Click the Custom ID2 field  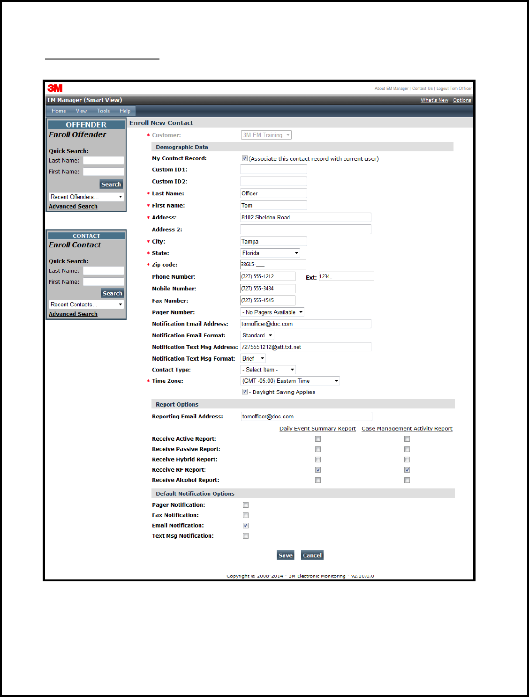coord(273,181)
